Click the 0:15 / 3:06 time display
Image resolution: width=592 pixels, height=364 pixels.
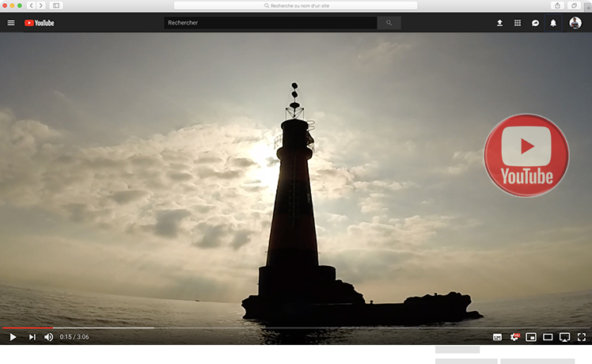coord(74,337)
